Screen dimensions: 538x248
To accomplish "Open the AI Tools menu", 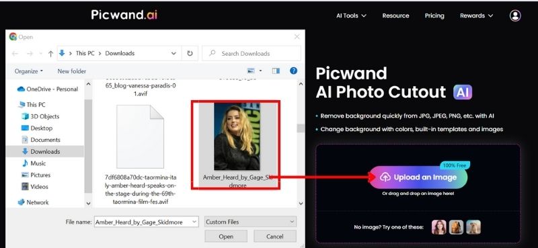I will [351, 15].
